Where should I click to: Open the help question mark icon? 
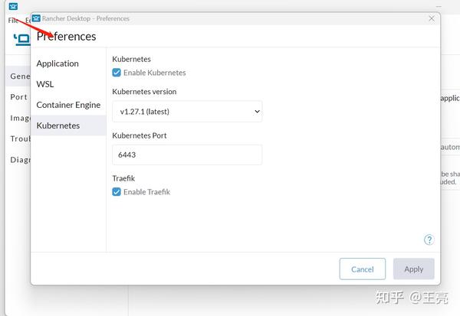click(429, 239)
